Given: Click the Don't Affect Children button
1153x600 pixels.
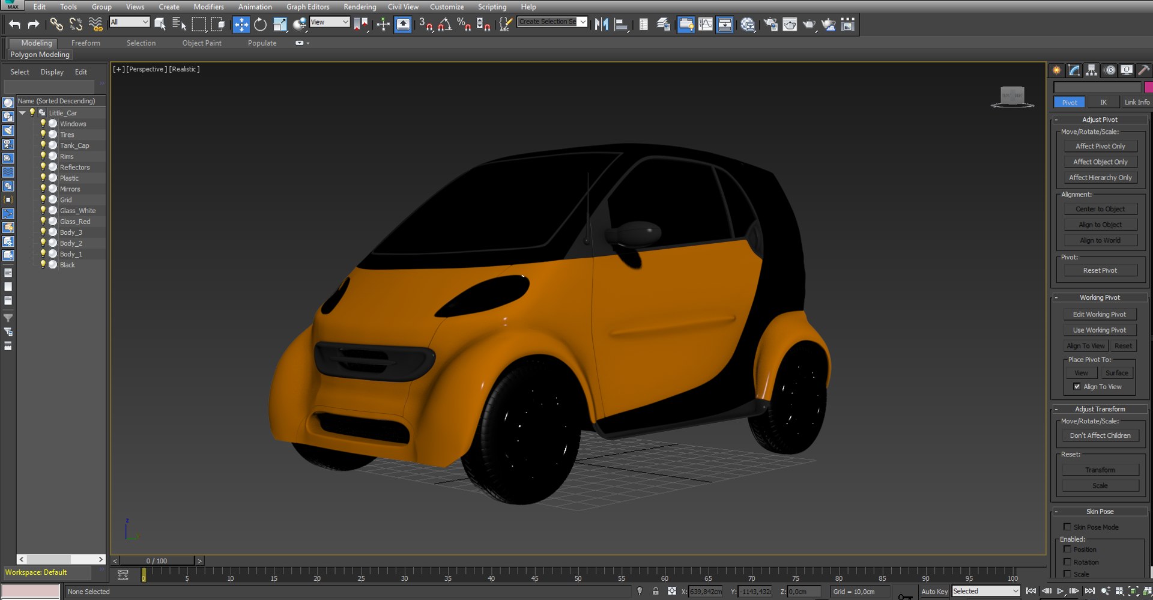Looking at the screenshot, I should click(x=1100, y=435).
